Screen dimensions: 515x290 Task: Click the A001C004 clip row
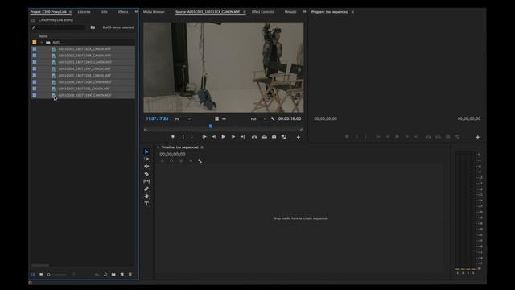83,68
